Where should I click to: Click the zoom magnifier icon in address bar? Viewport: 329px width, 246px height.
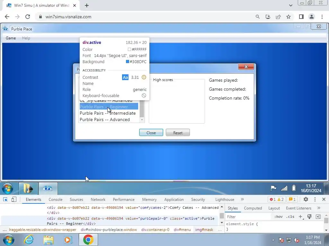[257, 17]
